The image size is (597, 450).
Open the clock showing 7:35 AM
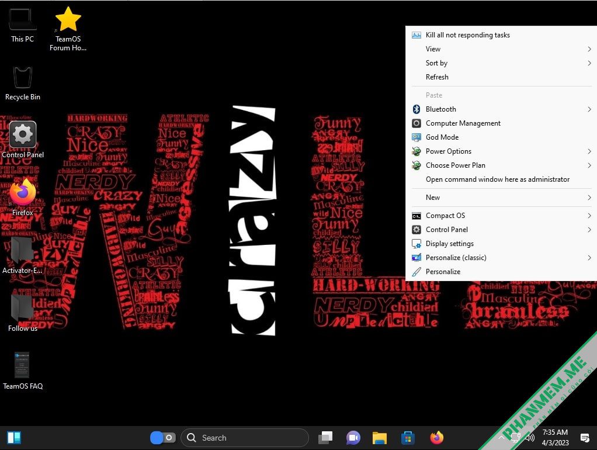tap(555, 437)
